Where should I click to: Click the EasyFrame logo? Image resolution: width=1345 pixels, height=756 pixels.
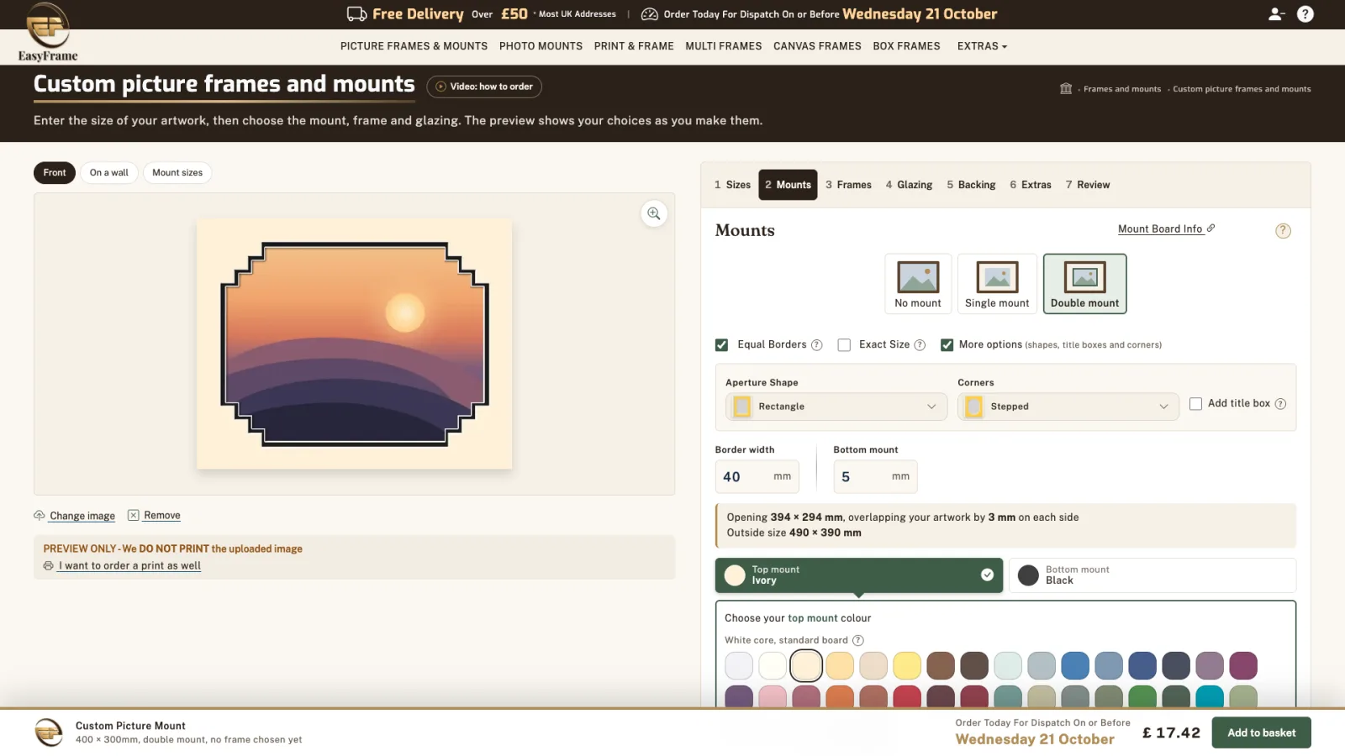pos(48,33)
